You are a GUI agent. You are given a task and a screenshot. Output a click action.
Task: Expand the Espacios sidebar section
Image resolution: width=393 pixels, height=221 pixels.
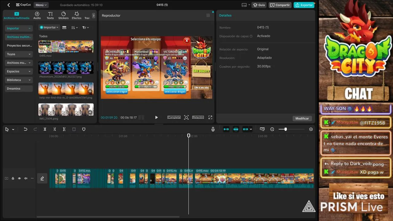[x=19, y=71]
